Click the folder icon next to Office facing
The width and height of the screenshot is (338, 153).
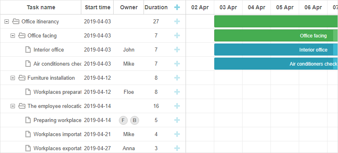coord(22,35)
